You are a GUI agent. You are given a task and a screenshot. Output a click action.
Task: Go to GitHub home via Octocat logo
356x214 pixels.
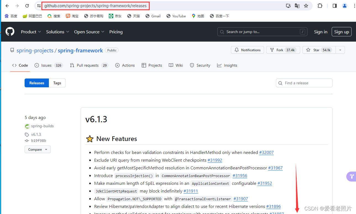pyautogui.click(x=10, y=32)
